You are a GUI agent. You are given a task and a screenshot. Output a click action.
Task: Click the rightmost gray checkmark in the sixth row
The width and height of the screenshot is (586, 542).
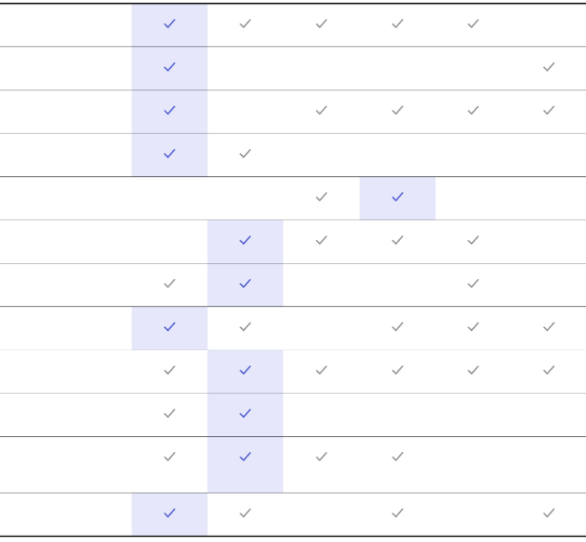pyautogui.click(x=473, y=240)
